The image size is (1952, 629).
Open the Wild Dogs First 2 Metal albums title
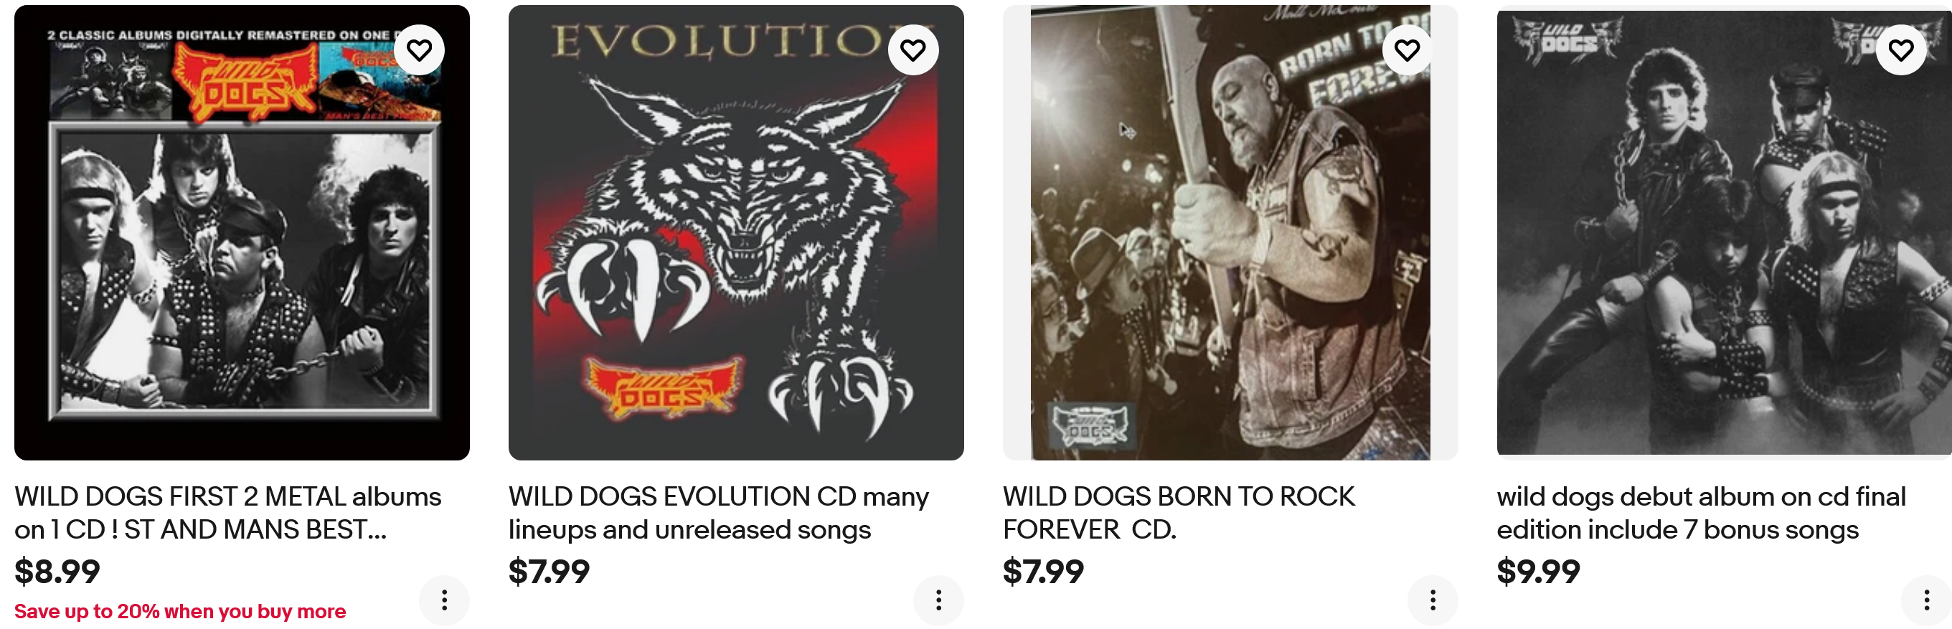coord(227,513)
